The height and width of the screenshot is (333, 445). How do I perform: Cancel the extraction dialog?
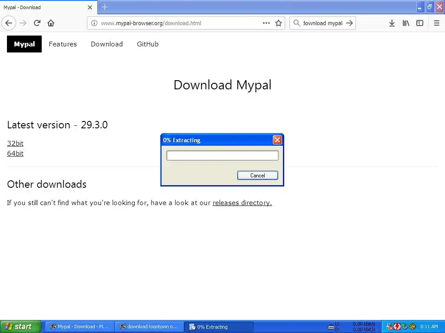257,175
